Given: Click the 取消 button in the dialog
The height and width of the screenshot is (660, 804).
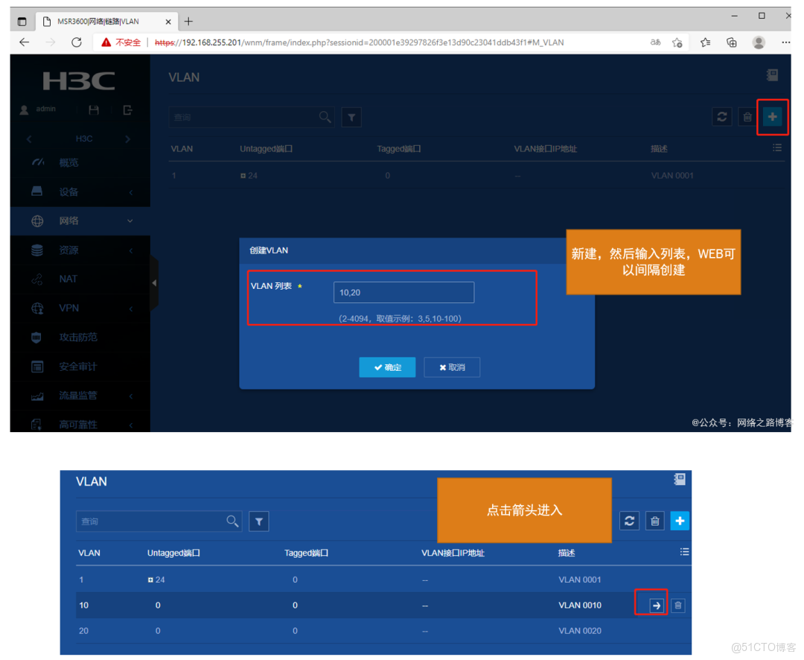Looking at the screenshot, I should point(451,367).
